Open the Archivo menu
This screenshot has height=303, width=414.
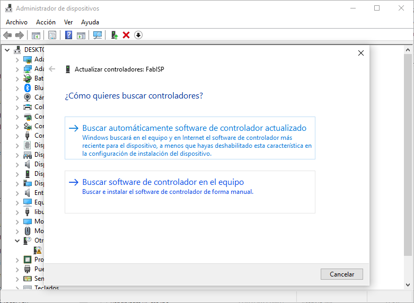(x=16, y=22)
